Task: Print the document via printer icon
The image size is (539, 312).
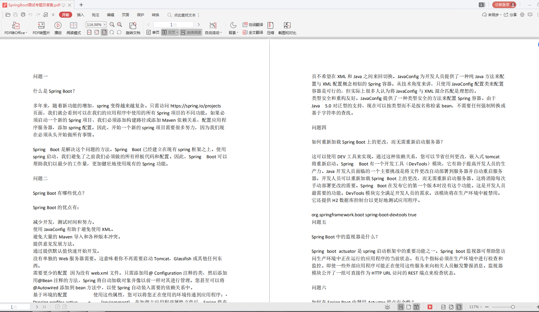Action: click(23, 15)
